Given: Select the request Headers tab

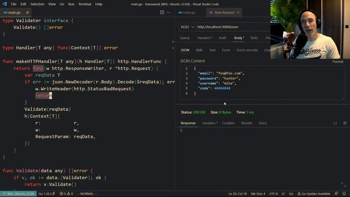Looking at the screenshot, I should tap(205, 38).
